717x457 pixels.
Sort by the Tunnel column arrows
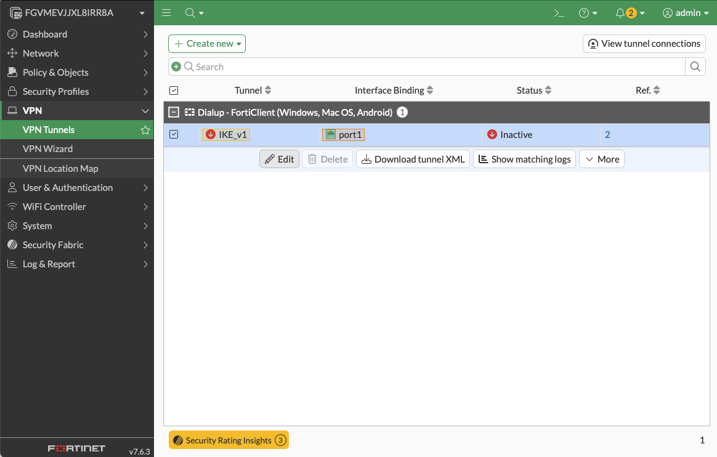pos(268,91)
